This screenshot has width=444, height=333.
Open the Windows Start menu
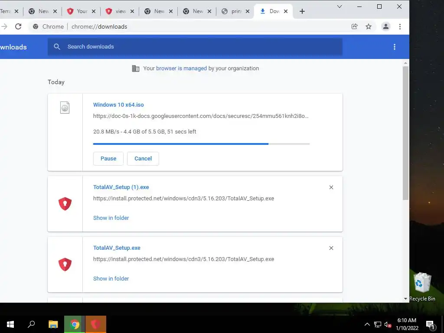click(x=10, y=324)
